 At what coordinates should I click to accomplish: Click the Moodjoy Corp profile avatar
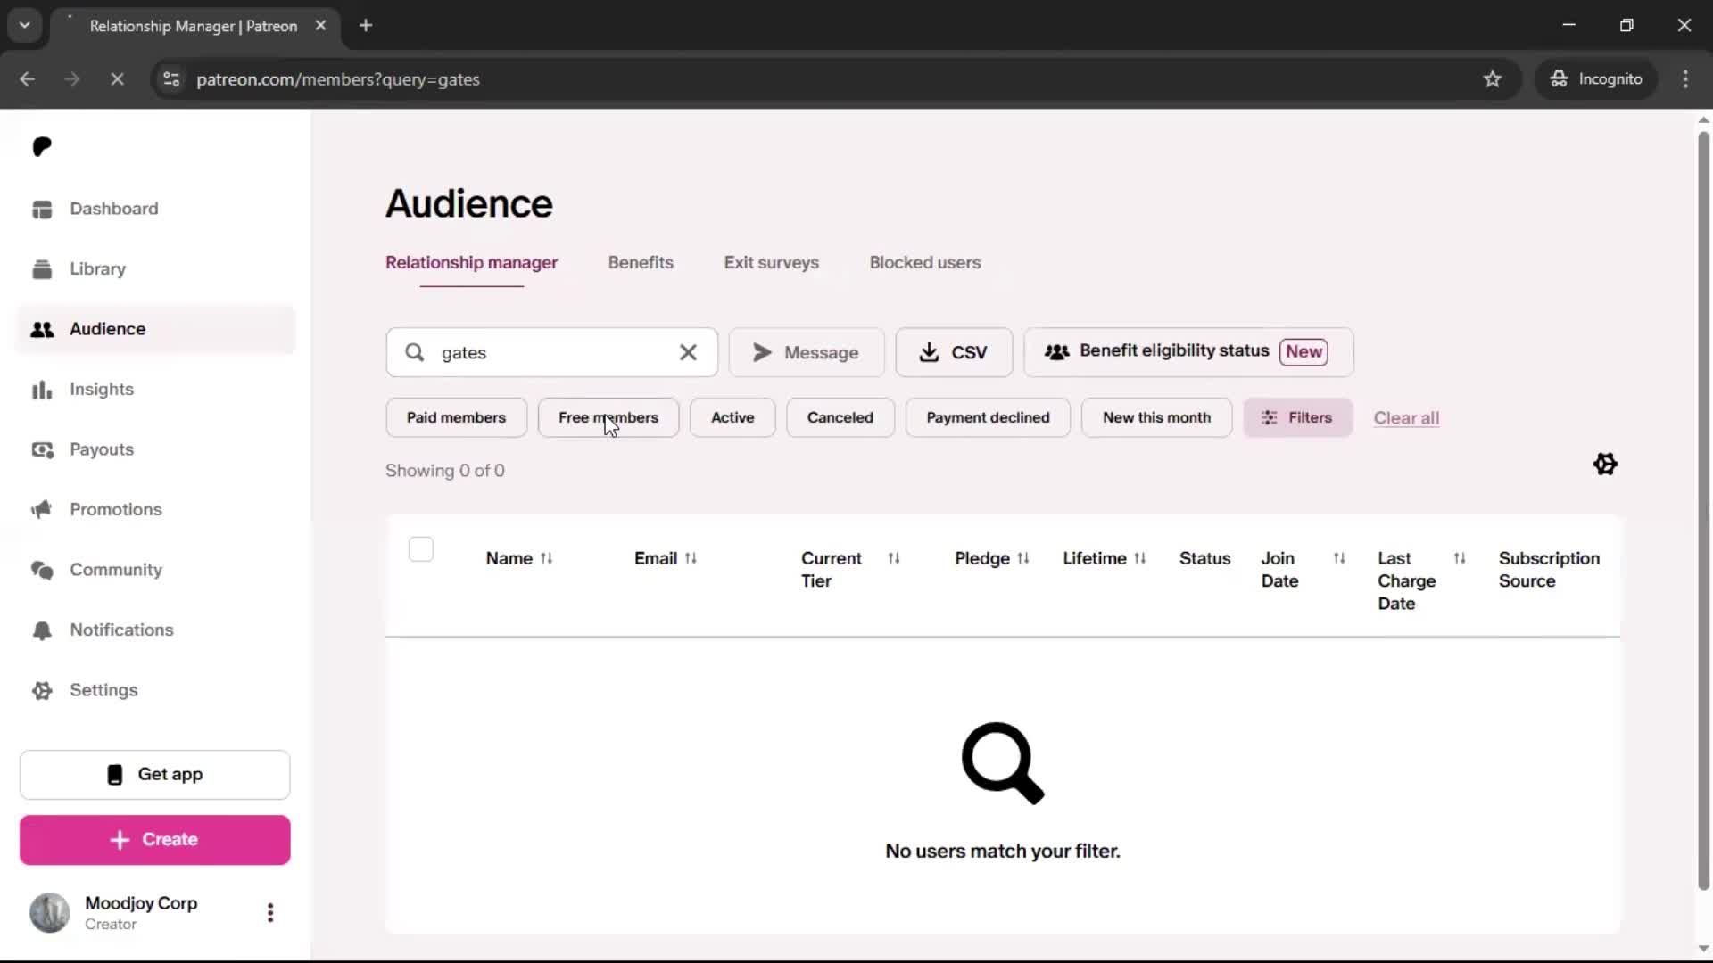(x=50, y=912)
